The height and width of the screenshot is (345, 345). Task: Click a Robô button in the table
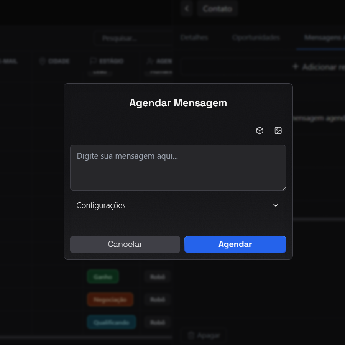click(x=157, y=276)
